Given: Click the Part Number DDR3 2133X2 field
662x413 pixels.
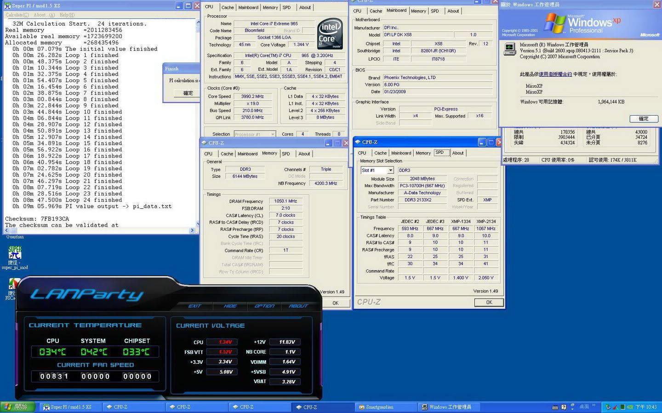Looking at the screenshot, I should click(422, 200).
